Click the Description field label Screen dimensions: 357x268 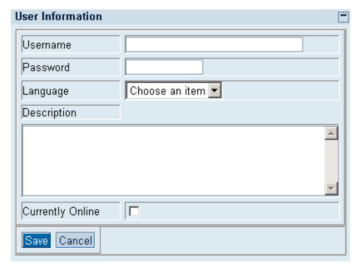click(50, 113)
